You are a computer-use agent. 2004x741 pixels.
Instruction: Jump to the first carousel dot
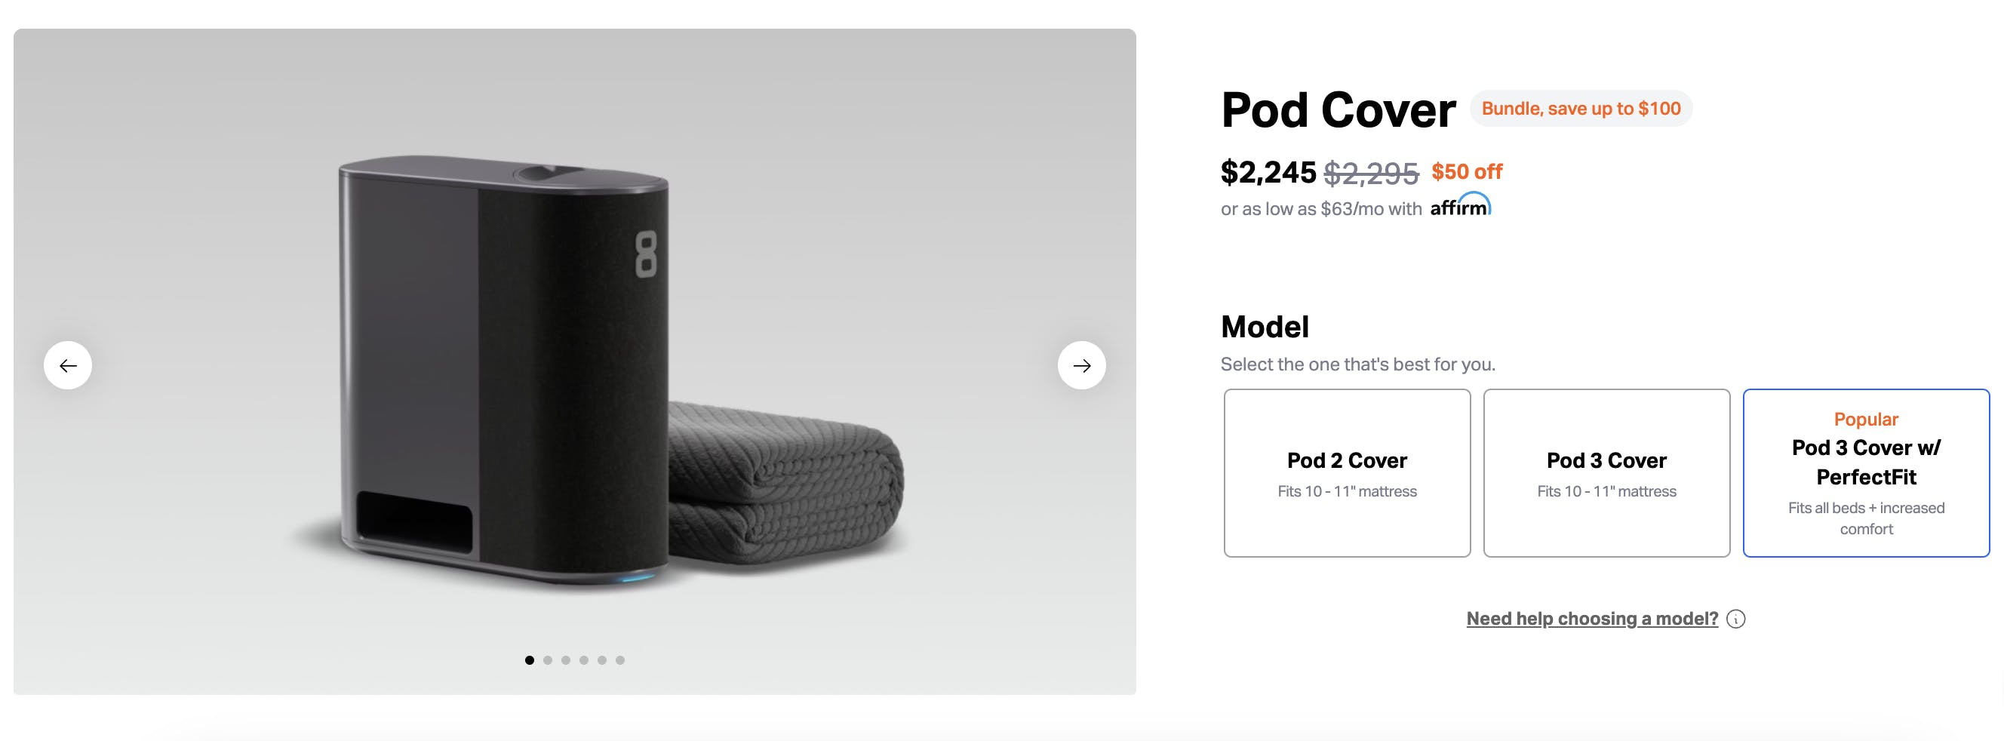click(x=530, y=660)
